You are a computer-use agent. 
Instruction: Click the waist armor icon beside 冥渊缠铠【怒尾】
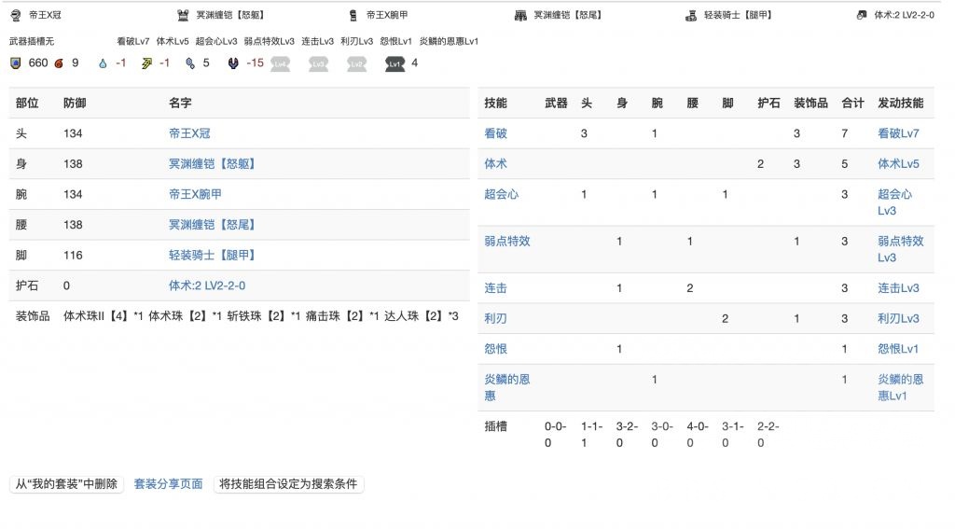click(x=520, y=15)
